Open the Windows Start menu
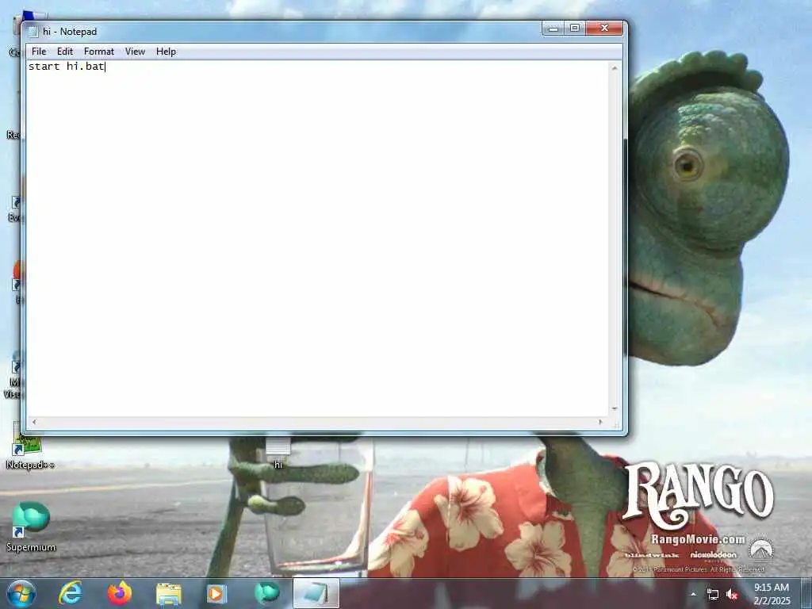The image size is (812, 609). (21, 593)
